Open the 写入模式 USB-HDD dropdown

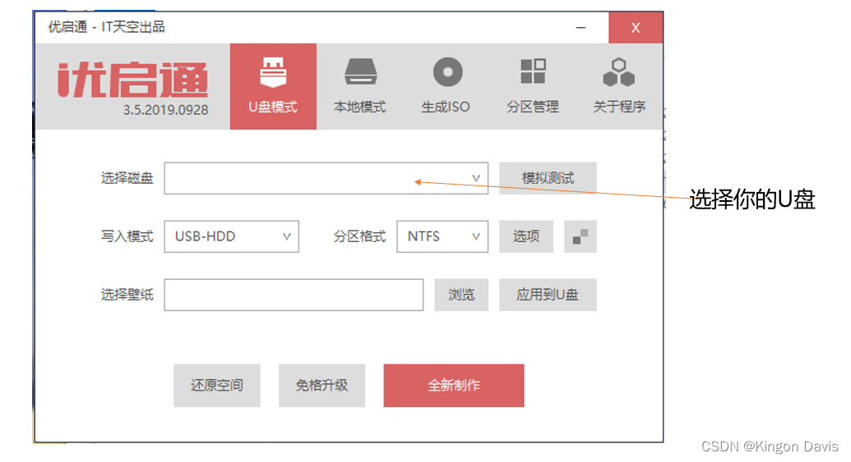click(232, 236)
